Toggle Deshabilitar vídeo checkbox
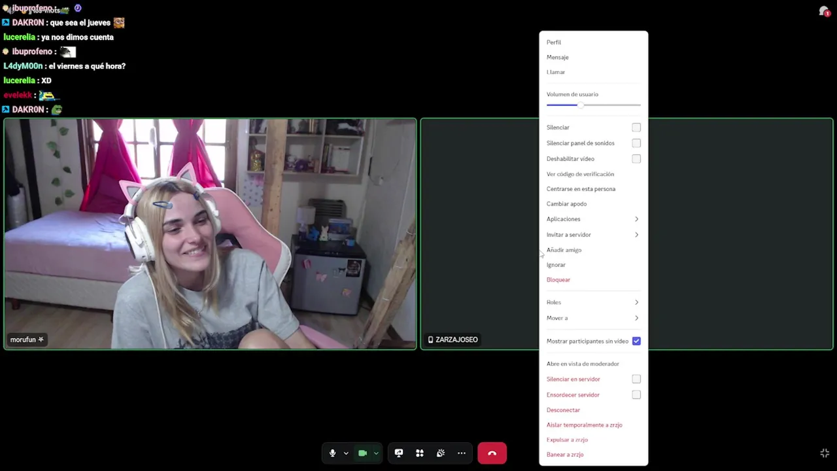The width and height of the screenshot is (837, 471). (x=636, y=159)
